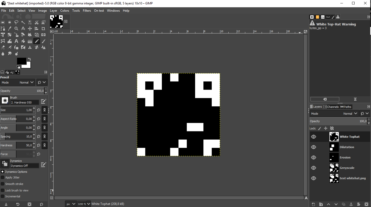Anchor the floating layer
This screenshot has height=207, width=371.
[351, 204]
